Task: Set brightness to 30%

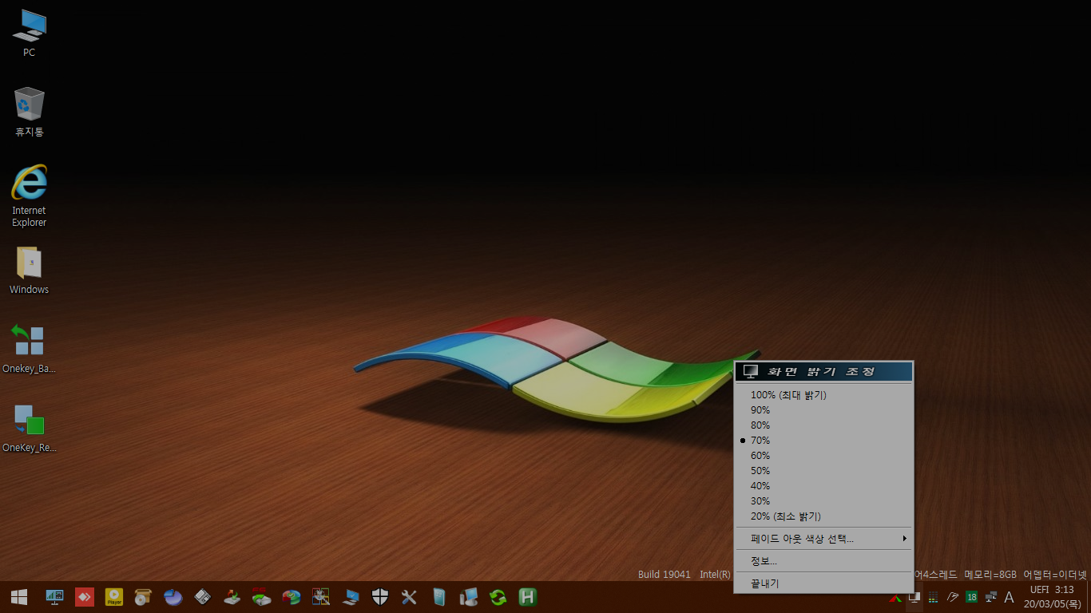Action: [823, 501]
